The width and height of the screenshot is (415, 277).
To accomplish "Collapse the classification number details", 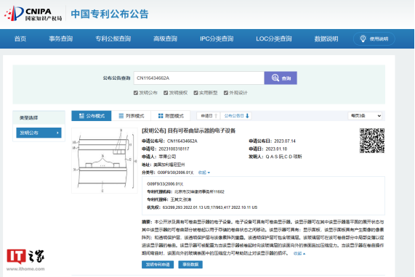I will [204, 173].
